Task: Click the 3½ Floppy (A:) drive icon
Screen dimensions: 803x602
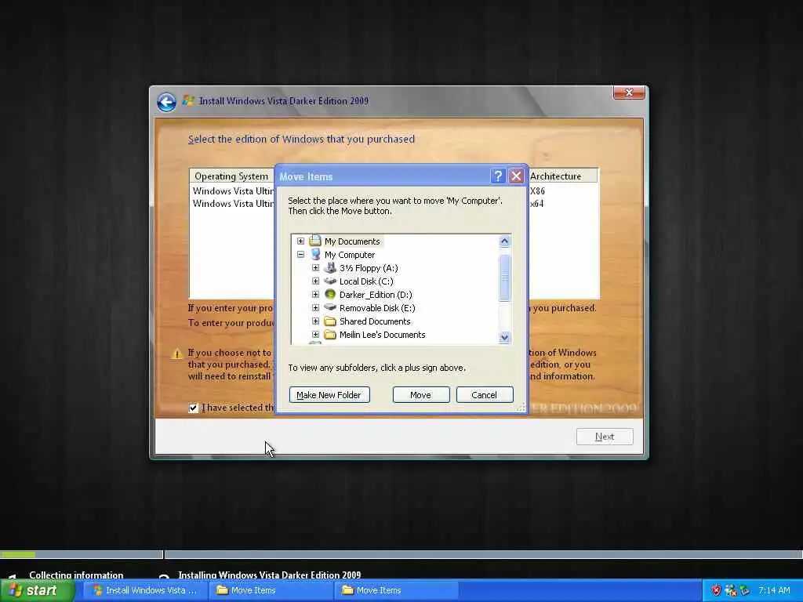Action: 330,268
